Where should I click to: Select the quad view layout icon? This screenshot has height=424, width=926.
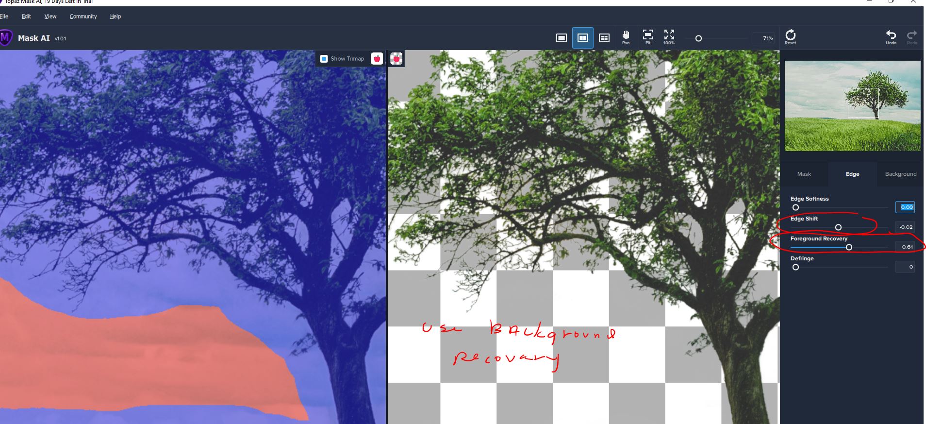pos(604,38)
